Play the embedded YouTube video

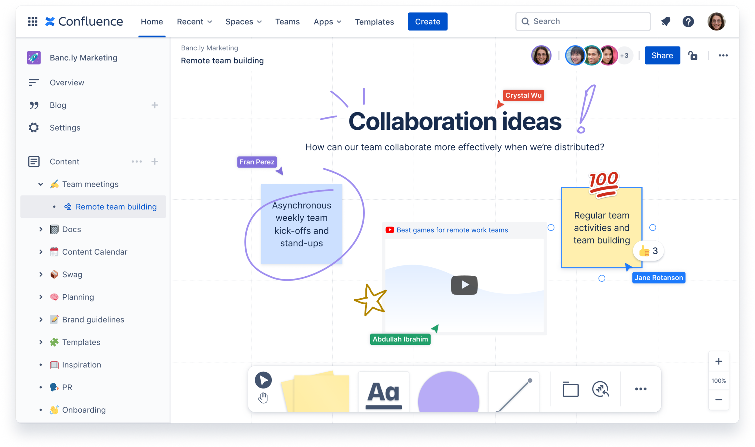[464, 285]
